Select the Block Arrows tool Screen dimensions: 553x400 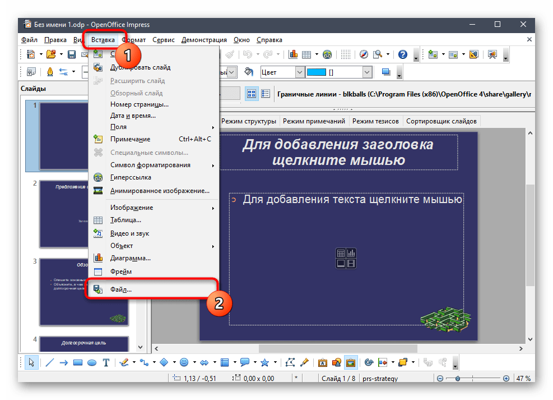click(x=204, y=362)
